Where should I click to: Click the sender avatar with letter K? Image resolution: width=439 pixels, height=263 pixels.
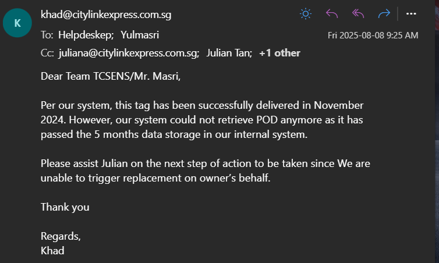(17, 24)
